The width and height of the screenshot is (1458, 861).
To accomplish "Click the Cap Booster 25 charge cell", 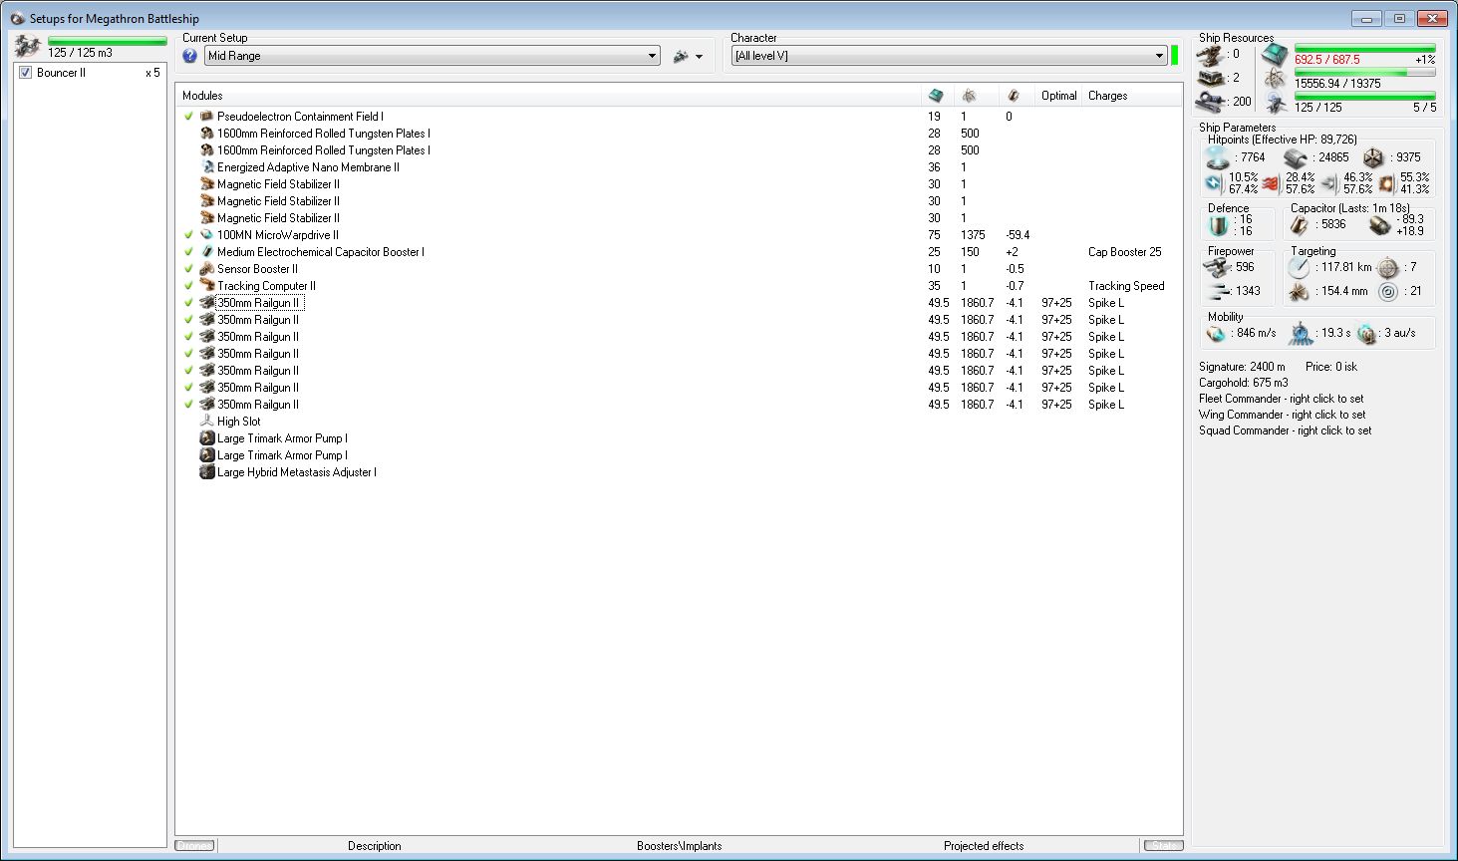I will (1125, 252).
